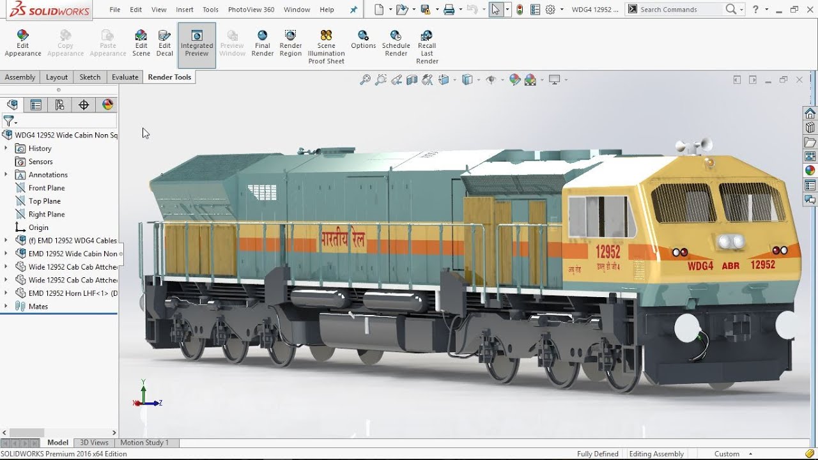Viewport: 818px width, 460px height.
Task: Open the Help menu
Action: (327, 10)
